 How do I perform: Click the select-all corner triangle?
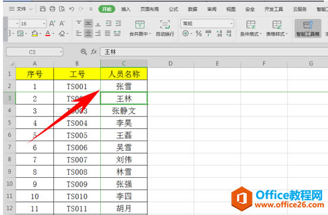[12, 64]
